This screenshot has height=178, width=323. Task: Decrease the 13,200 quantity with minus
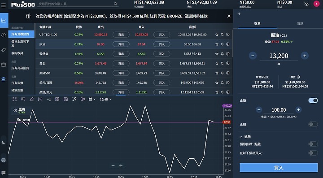click(253, 56)
